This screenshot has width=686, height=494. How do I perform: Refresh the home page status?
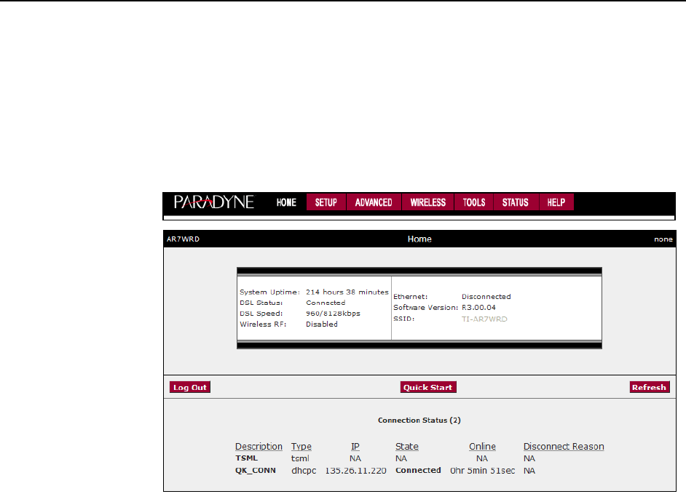click(650, 387)
